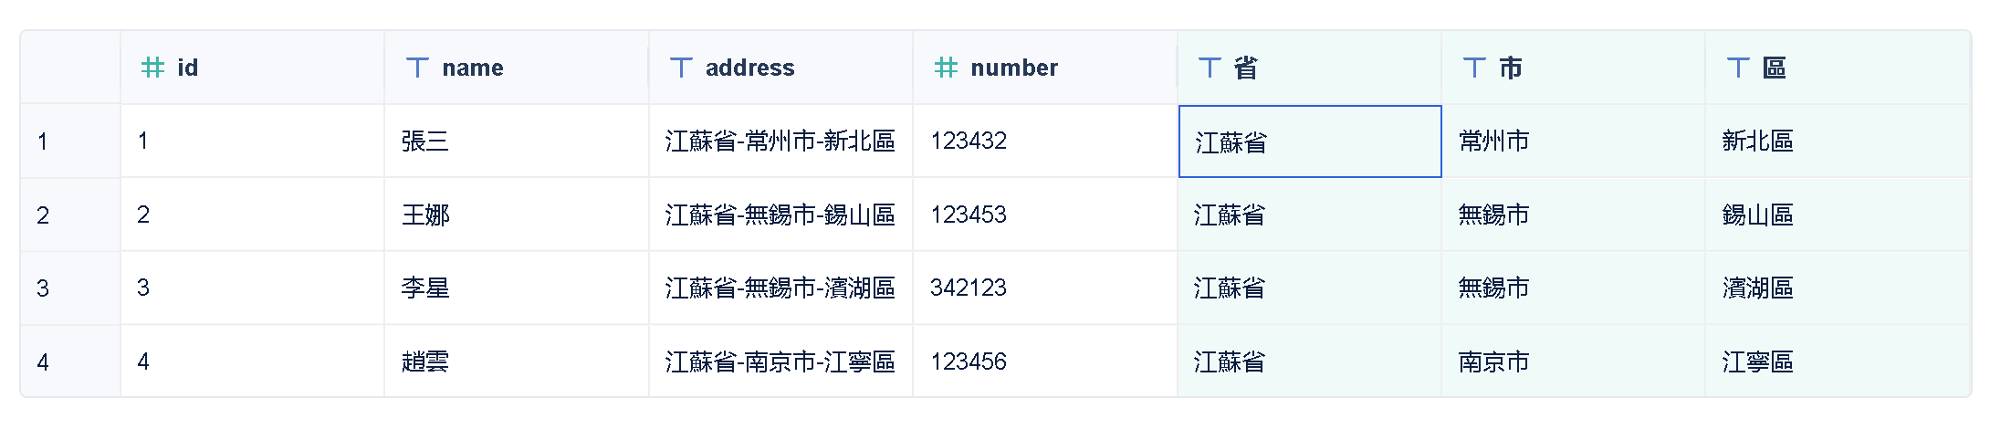1990x440 pixels.
Task: Click the text type icon beside address
Action: tap(681, 68)
